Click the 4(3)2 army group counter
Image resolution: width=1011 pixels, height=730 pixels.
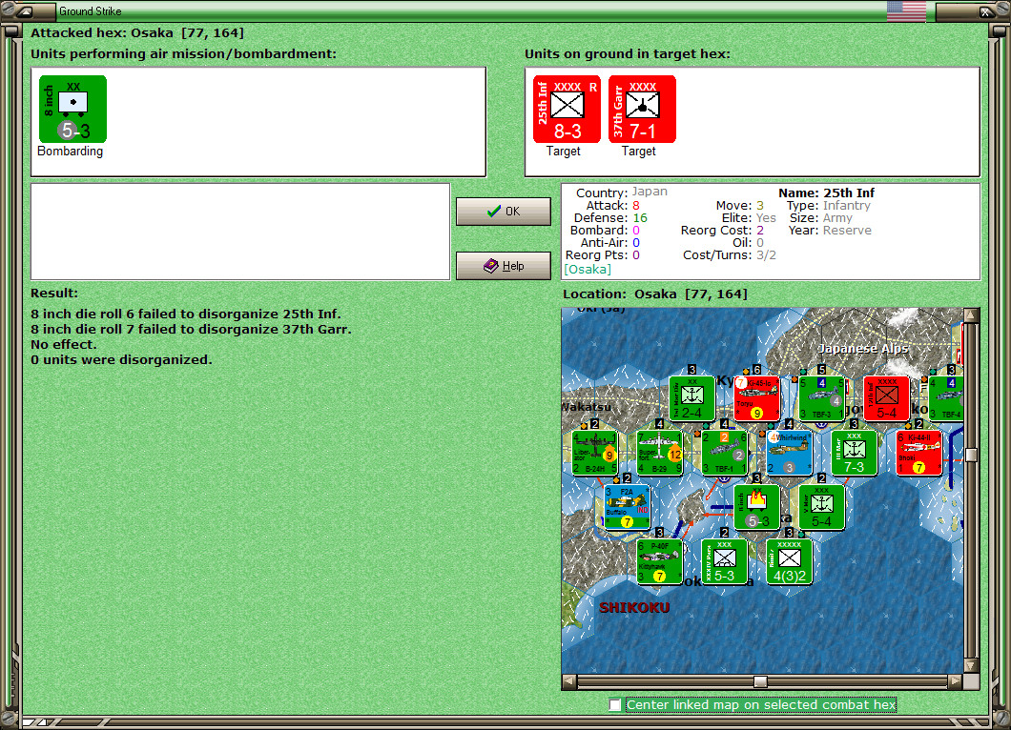(789, 562)
